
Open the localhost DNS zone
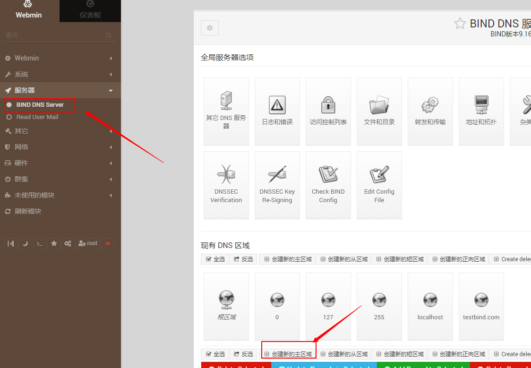(430, 307)
